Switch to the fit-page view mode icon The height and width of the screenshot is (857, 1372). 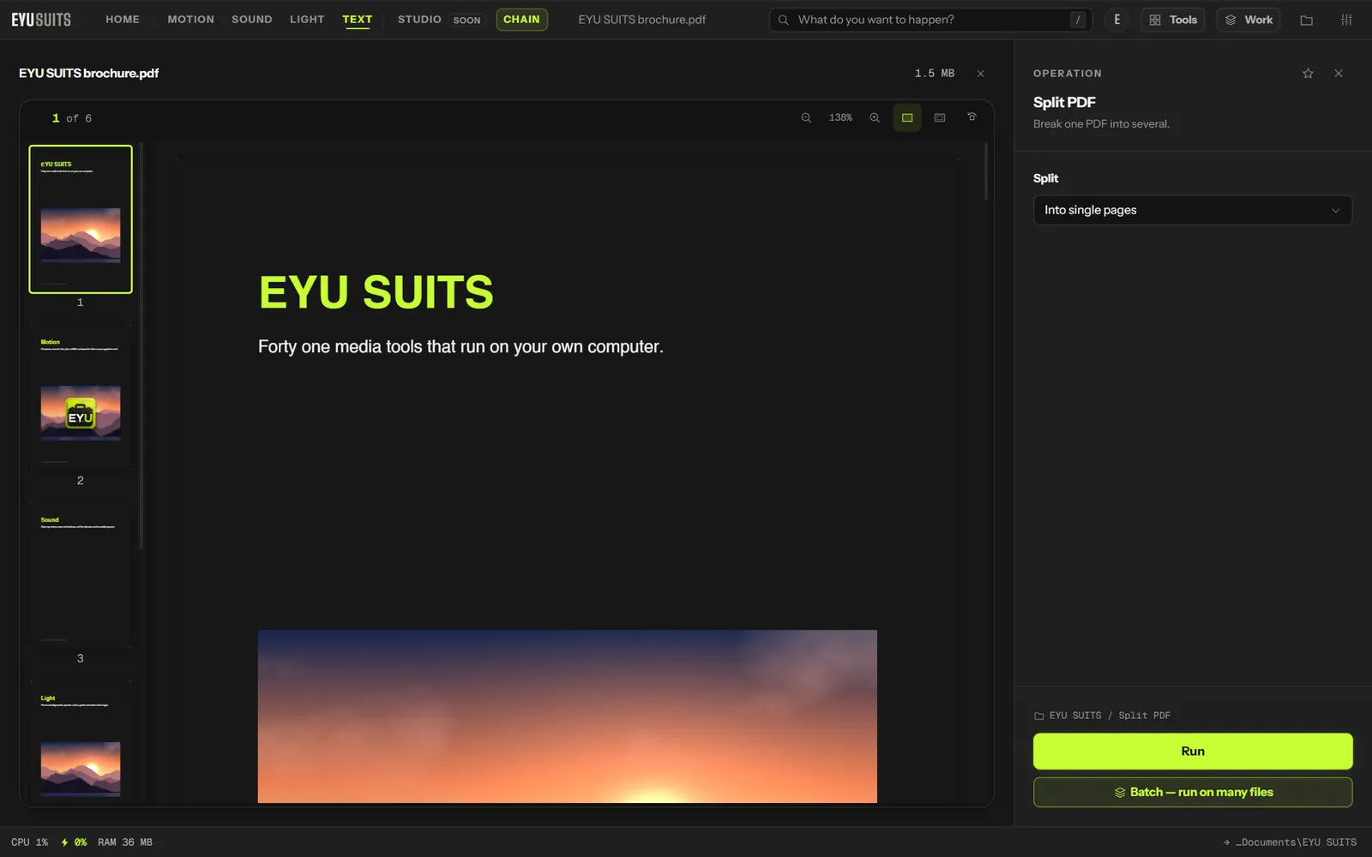(940, 118)
